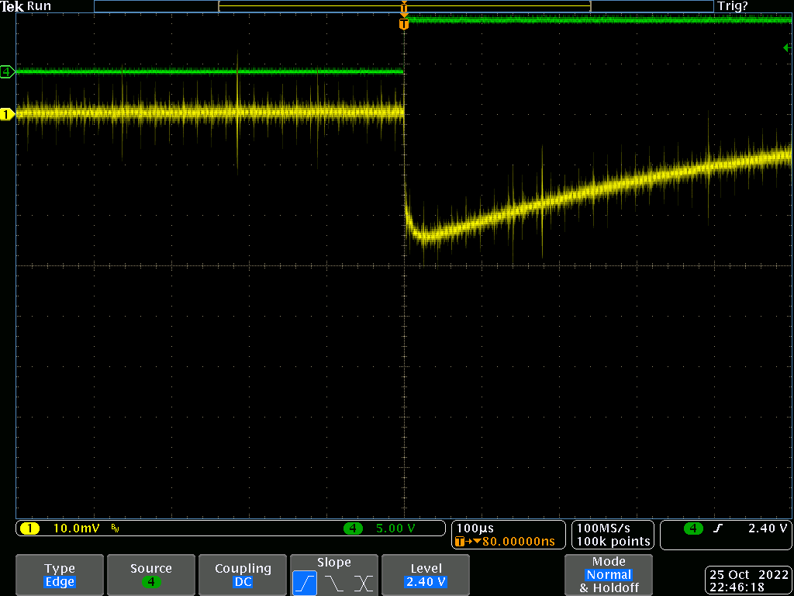Click the Tek logo
This screenshot has height=596, width=794.
(12, 6)
